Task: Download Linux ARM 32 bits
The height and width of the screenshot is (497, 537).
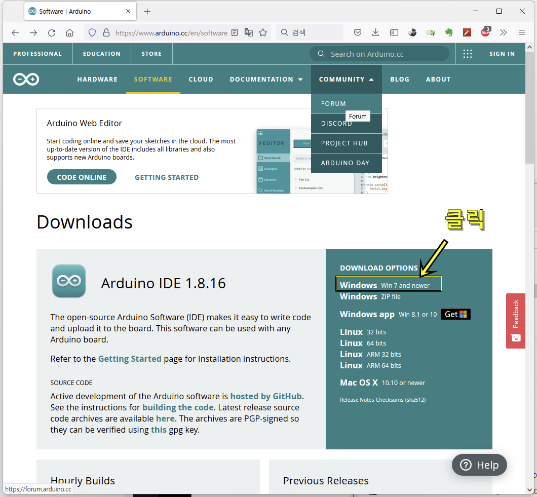Action: coord(370,354)
